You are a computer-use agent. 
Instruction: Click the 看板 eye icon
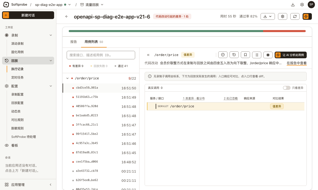(x=7, y=145)
